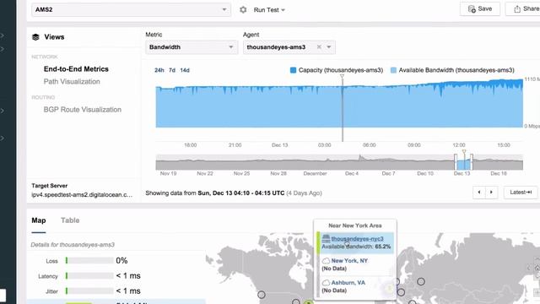Clear the thousandeyes-ams3 agent selection
Image resolution: width=540 pixels, height=304 pixels.
[319, 47]
